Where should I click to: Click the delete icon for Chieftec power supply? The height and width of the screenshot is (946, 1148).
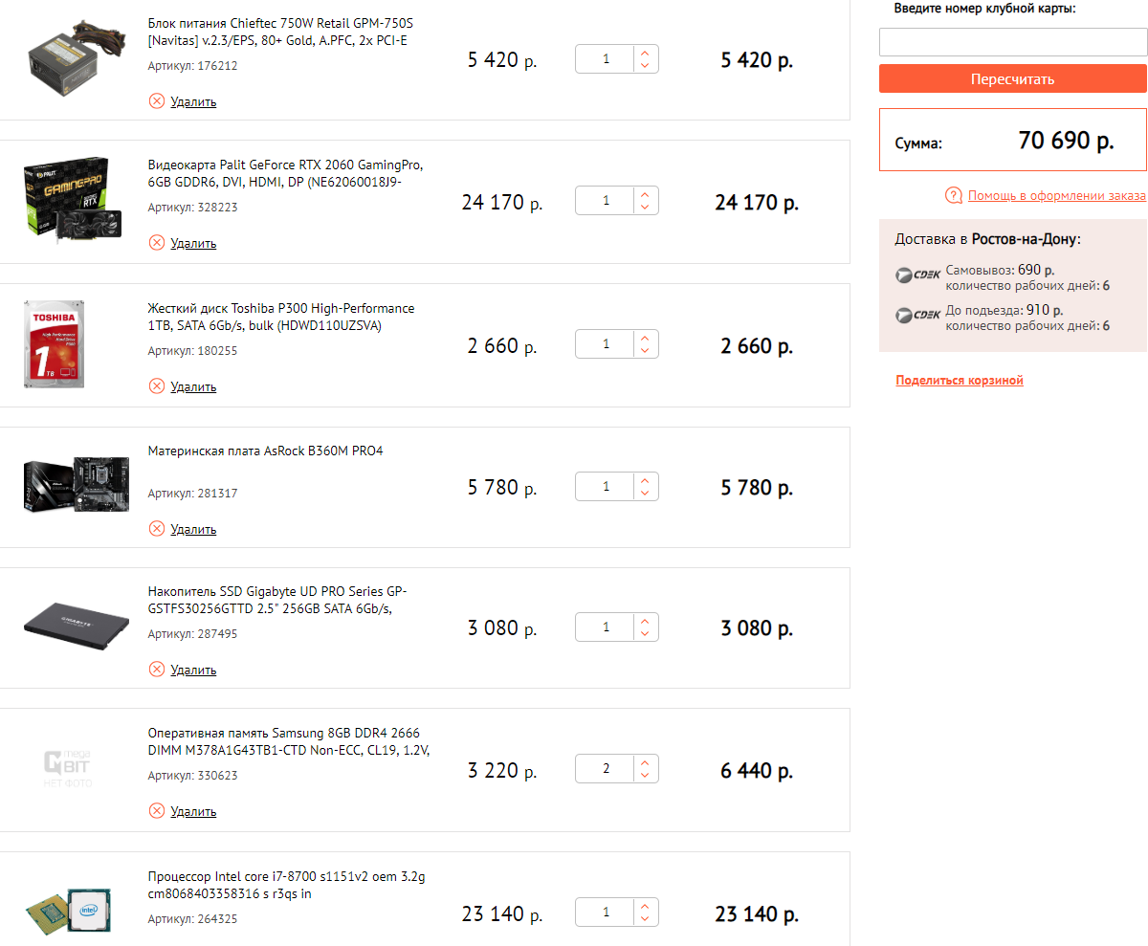click(x=157, y=101)
